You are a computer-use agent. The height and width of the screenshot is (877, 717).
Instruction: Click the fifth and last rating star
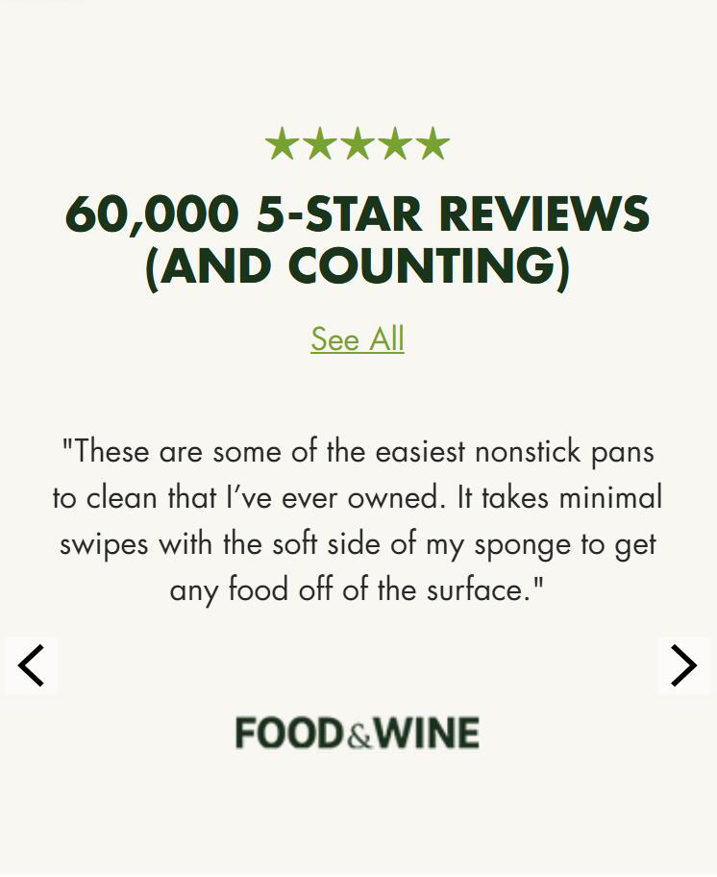pos(433,144)
